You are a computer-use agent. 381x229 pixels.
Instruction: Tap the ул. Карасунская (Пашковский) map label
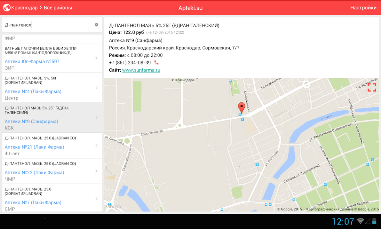click(330, 132)
